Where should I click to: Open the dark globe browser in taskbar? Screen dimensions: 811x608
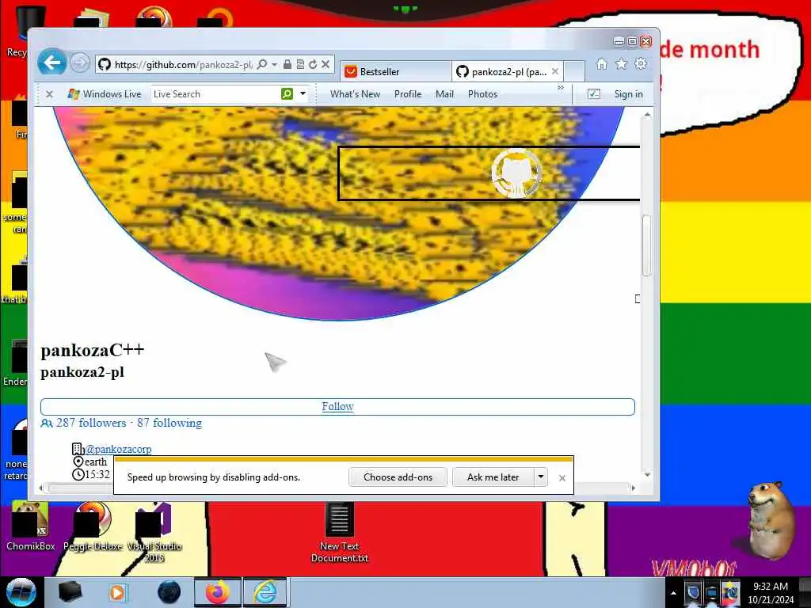pyautogui.click(x=169, y=592)
